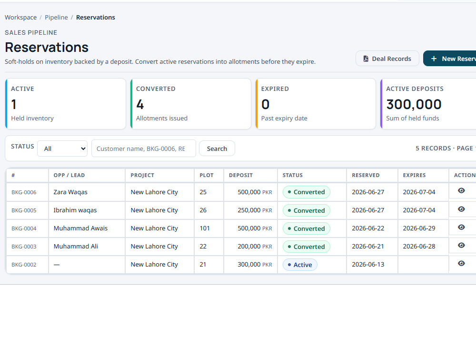Select the Expired summary card
This screenshot has height=357, width=476.
pyautogui.click(x=316, y=104)
